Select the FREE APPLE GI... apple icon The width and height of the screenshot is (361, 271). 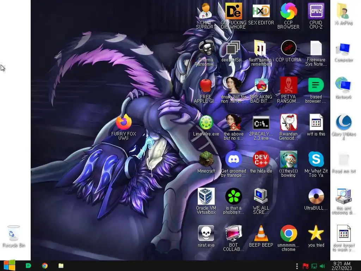[206, 90]
